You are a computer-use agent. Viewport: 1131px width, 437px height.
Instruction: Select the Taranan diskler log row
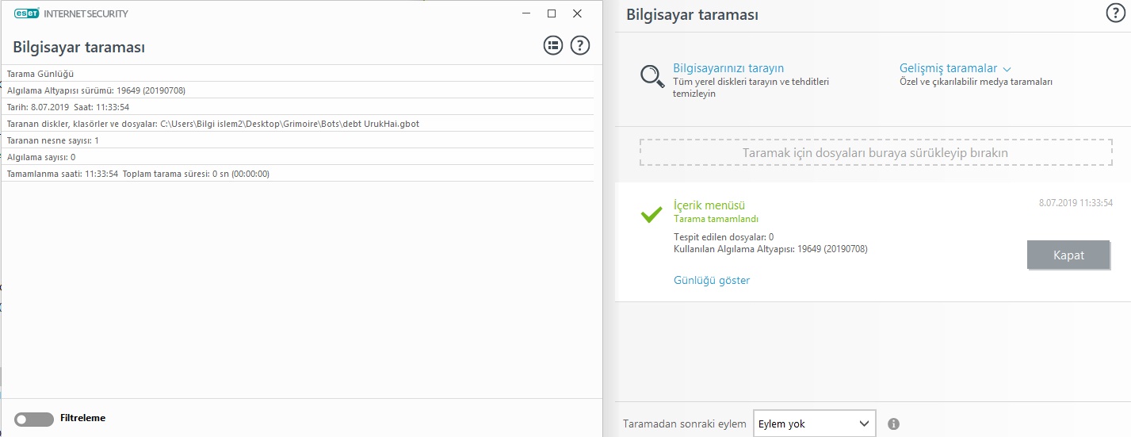(x=213, y=124)
